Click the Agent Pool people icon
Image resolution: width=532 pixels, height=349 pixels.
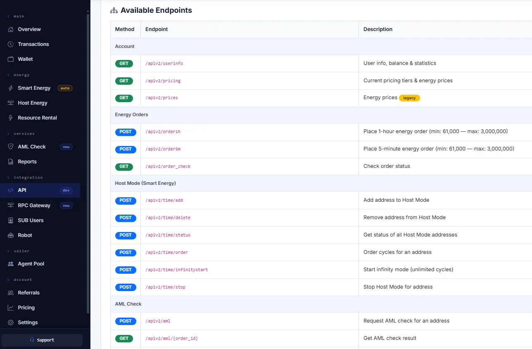point(11,264)
